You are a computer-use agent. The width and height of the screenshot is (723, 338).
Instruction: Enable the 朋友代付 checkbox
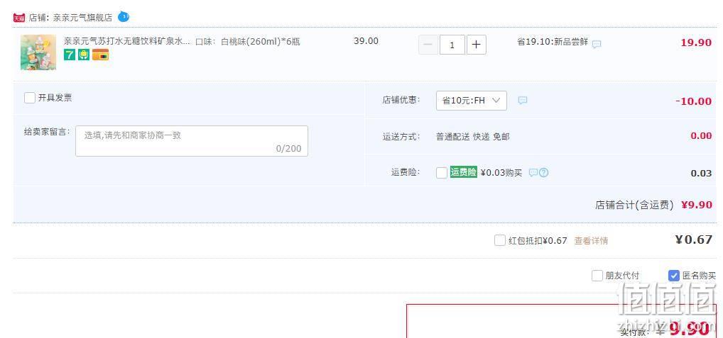[x=597, y=276]
